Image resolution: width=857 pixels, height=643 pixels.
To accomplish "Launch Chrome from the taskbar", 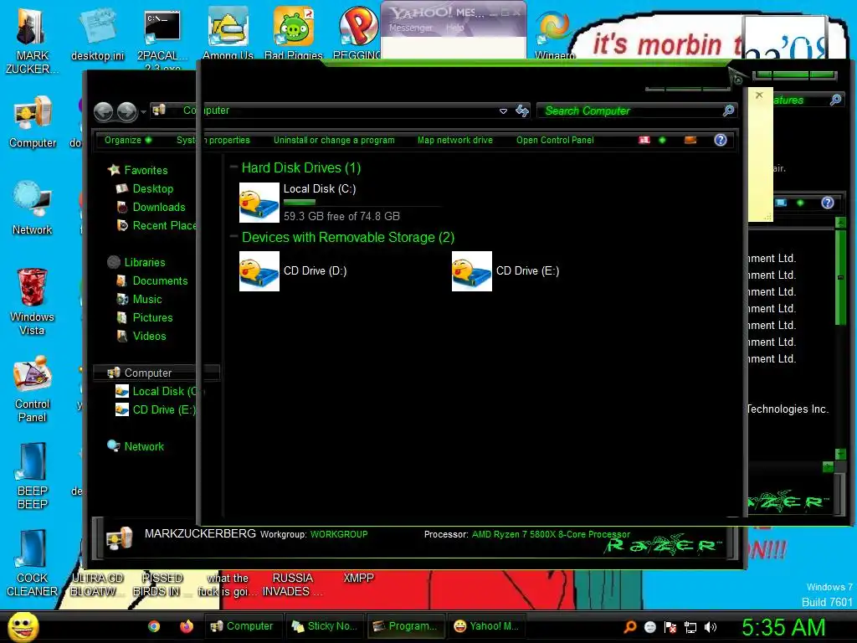I will point(154,626).
